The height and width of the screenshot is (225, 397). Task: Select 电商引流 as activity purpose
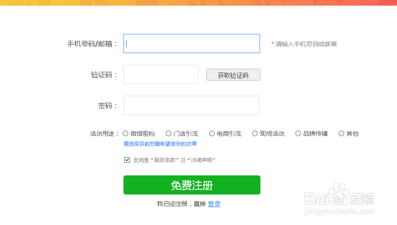(x=212, y=134)
